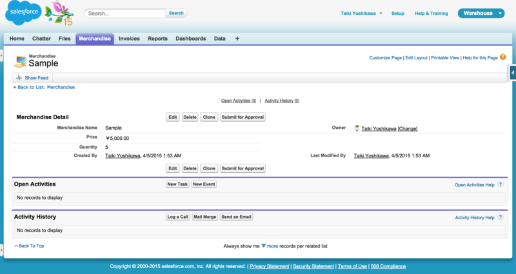Viewport: 516px width, 274px height.
Task: Click the top Delete button
Action: click(x=190, y=117)
